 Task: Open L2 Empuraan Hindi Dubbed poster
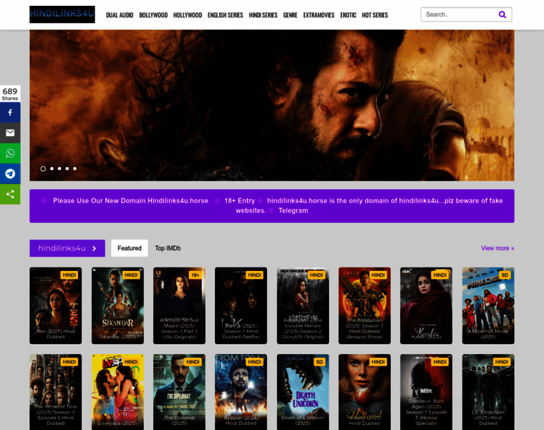(x=488, y=392)
